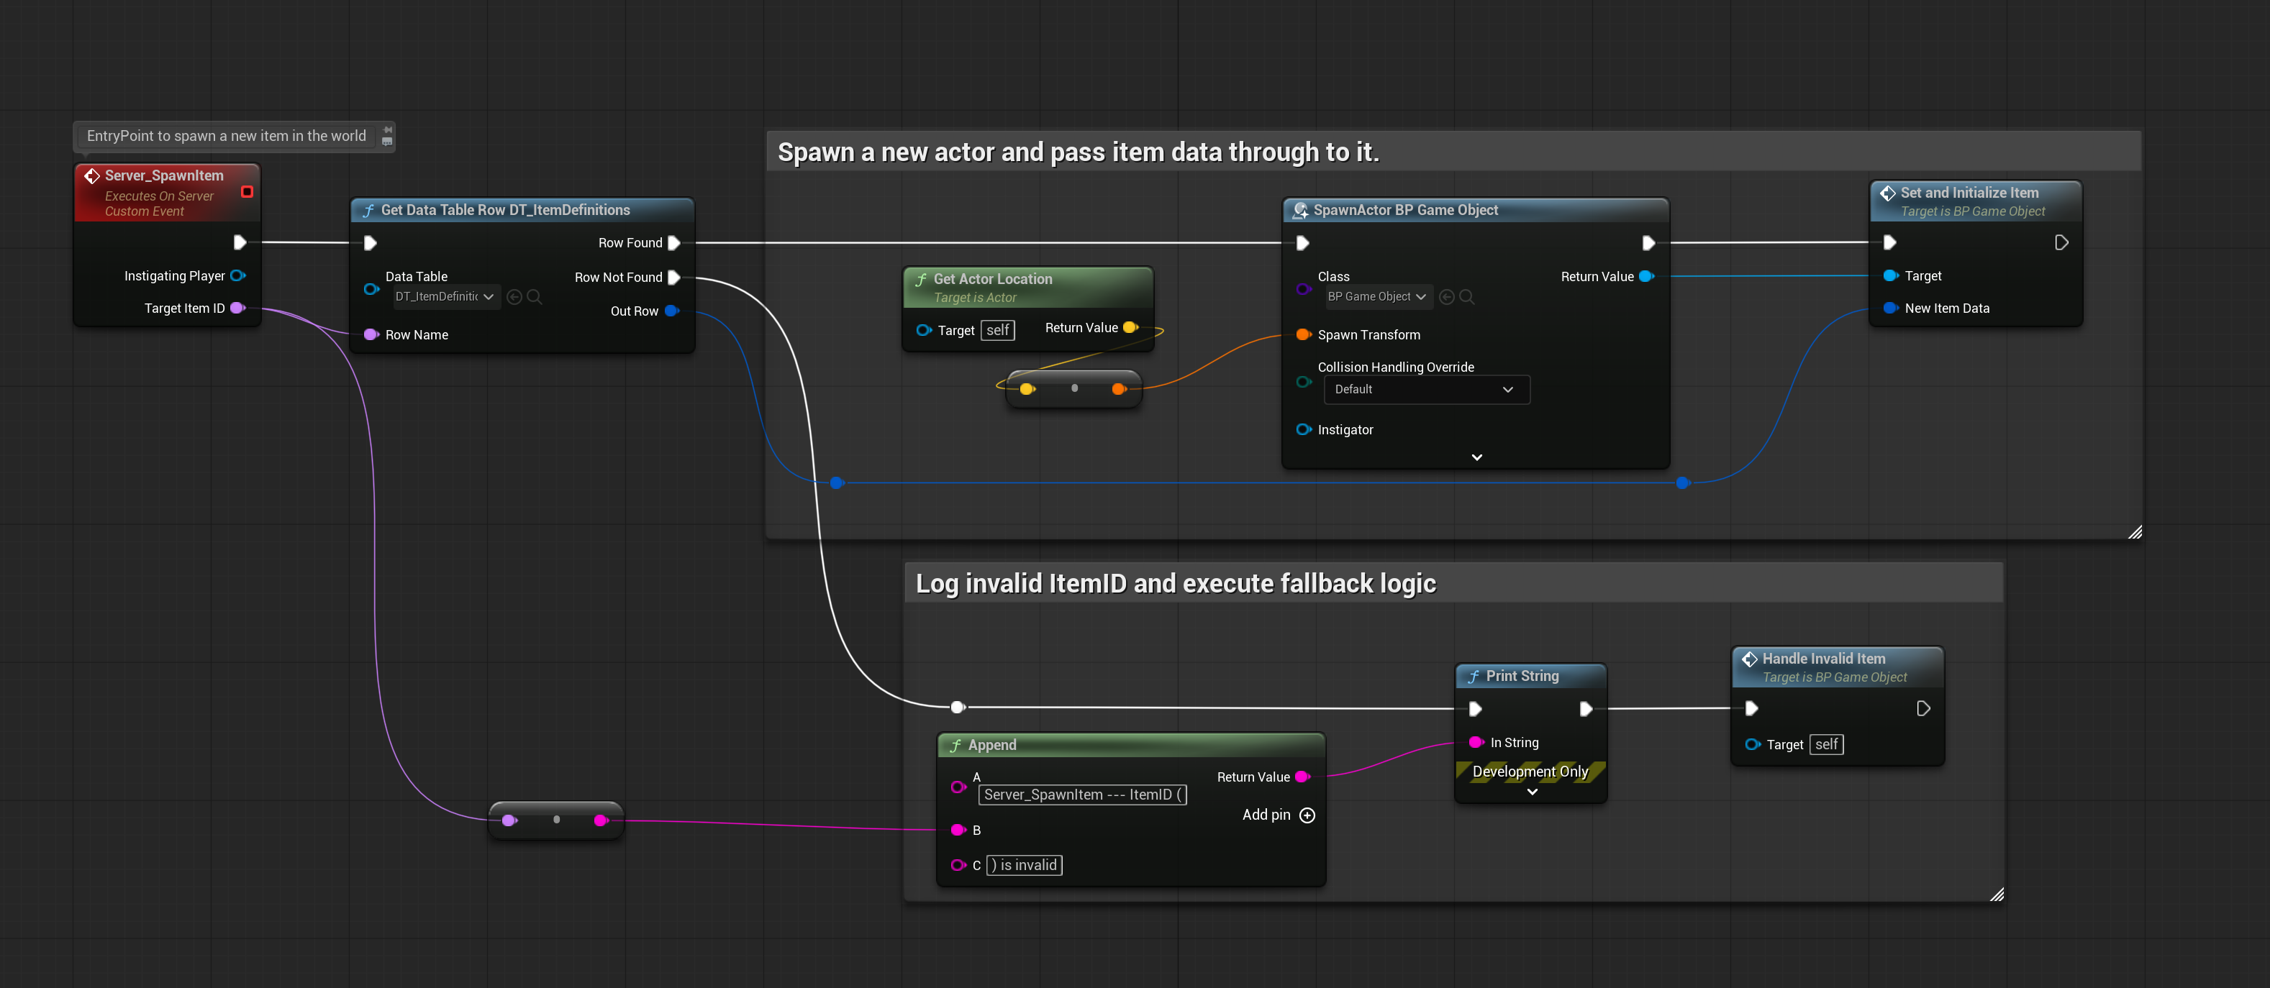This screenshot has width=2270, height=988.
Task: Click the right blue reroute node near SpawnActor
Action: pos(1683,482)
